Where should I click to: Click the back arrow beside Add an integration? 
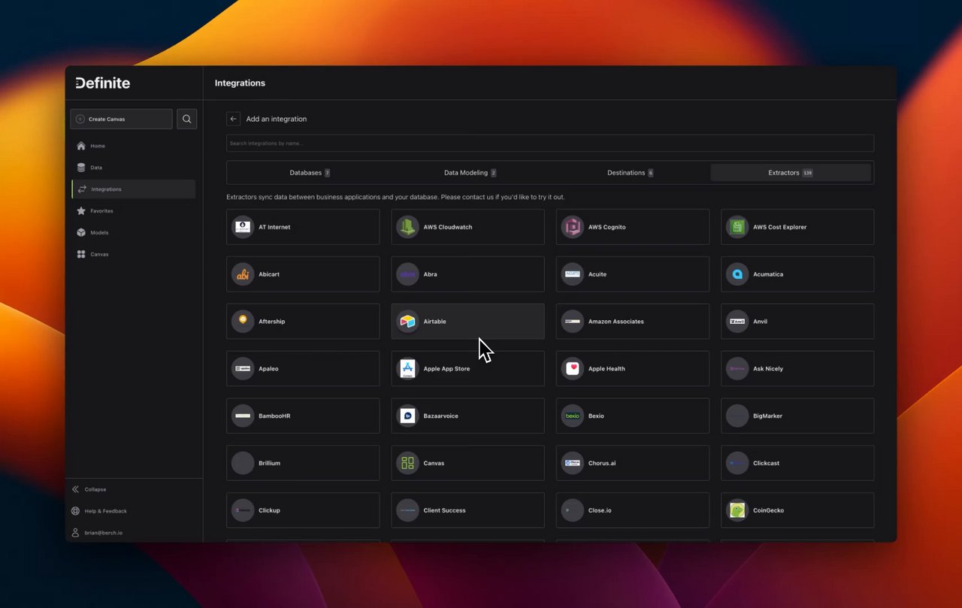click(234, 119)
